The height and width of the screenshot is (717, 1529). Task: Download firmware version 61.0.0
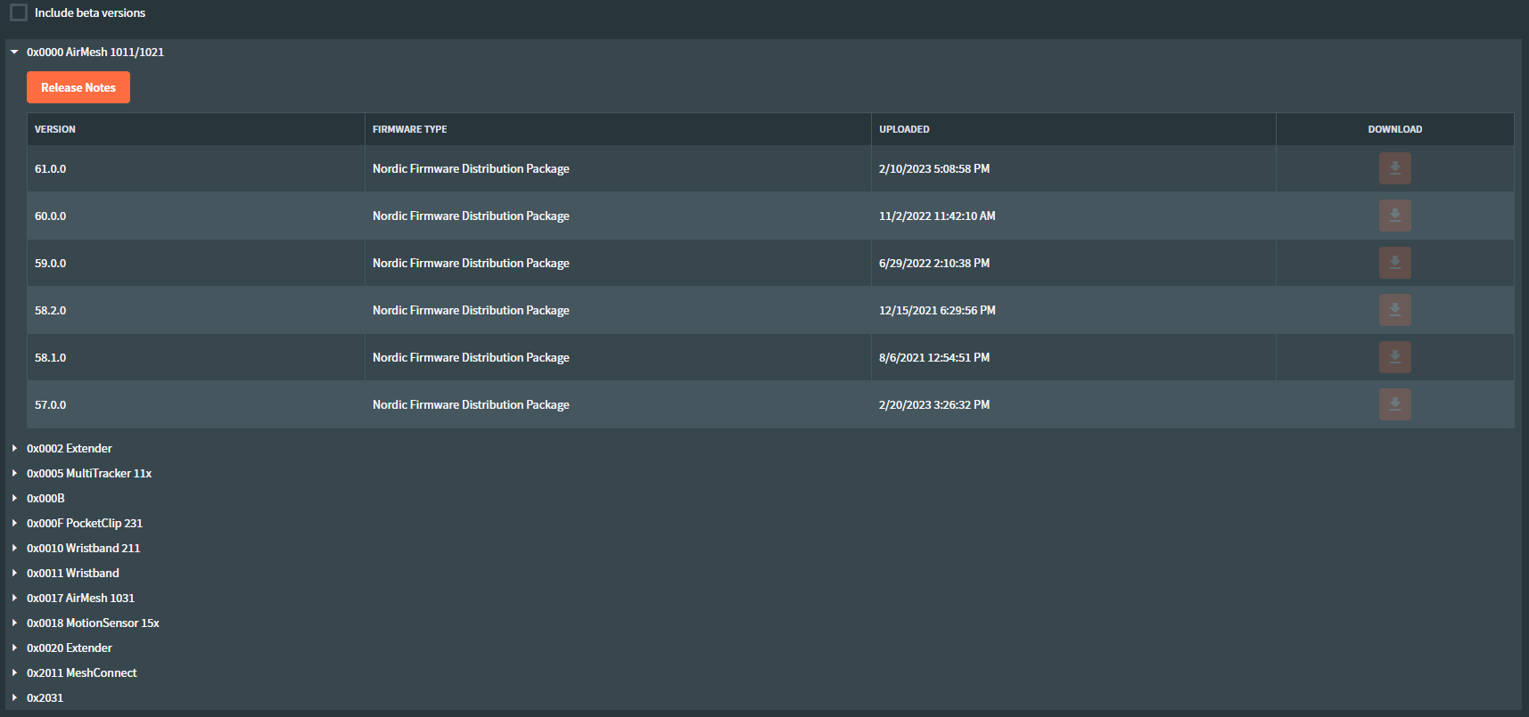click(x=1394, y=168)
